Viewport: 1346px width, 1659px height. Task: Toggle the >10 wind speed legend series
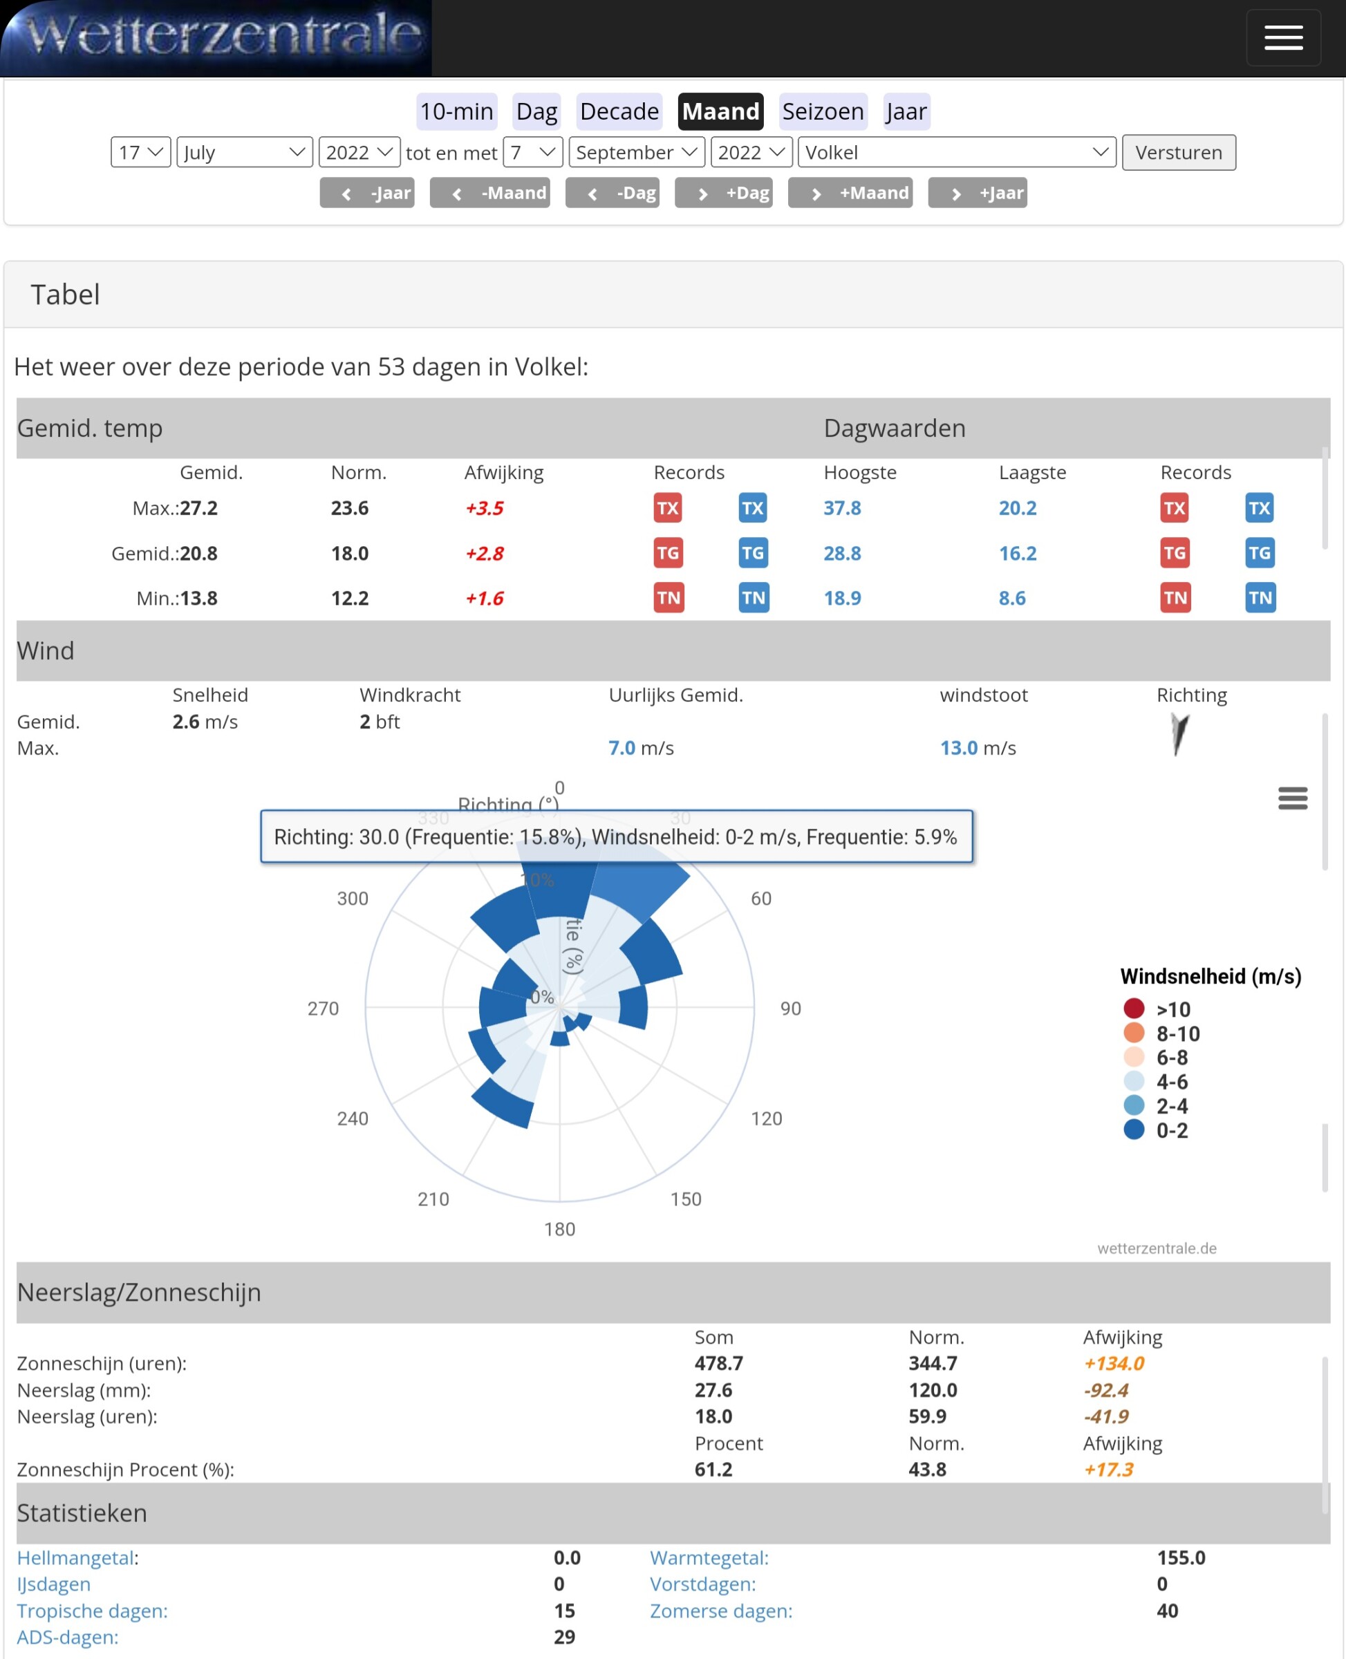point(1172,1009)
